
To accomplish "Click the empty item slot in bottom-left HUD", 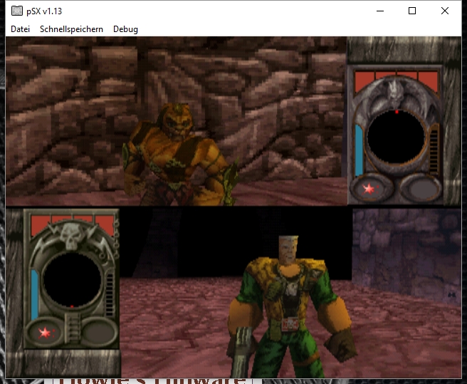I will [x=100, y=333].
